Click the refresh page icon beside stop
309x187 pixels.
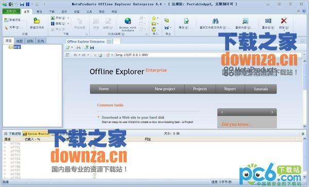(x=100, y=55)
